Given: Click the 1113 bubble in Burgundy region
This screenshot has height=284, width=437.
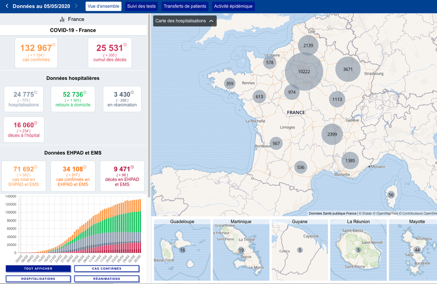Looking at the screenshot, I should tap(337, 99).
